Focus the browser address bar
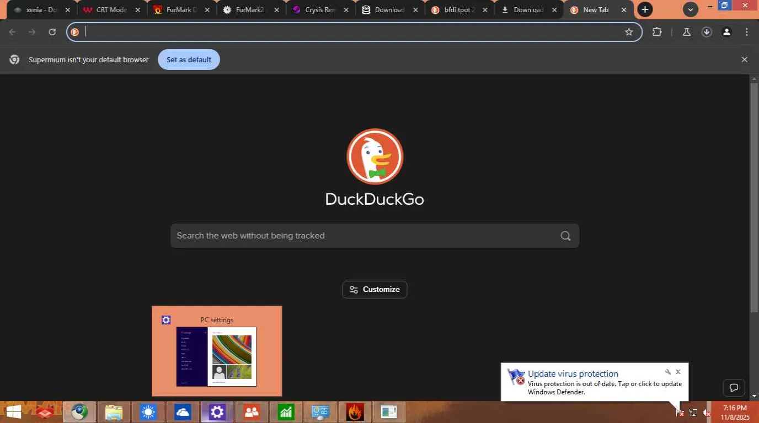759x423 pixels. click(353, 32)
